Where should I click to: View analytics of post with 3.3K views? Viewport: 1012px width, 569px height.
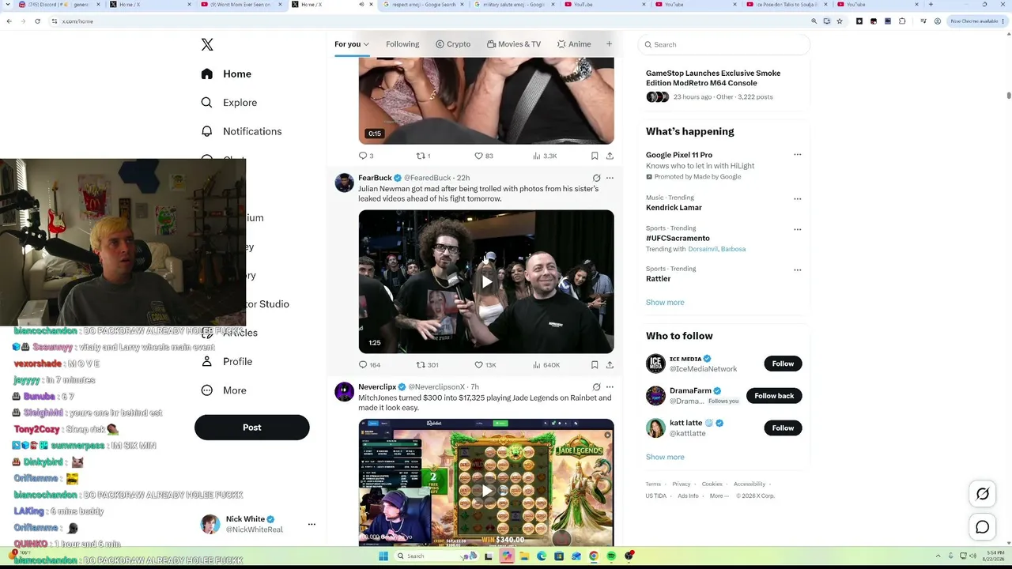tap(545, 156)
